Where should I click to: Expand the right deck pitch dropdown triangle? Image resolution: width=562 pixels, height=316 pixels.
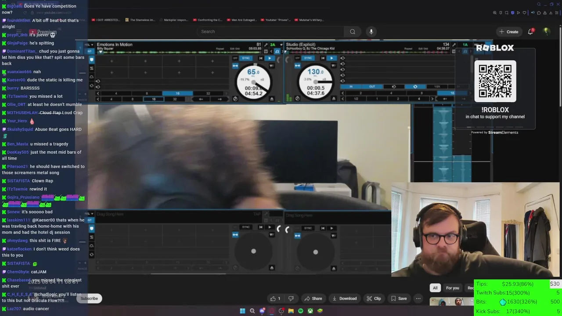334,65
